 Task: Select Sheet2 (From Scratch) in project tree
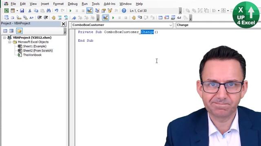pos(38,51)
